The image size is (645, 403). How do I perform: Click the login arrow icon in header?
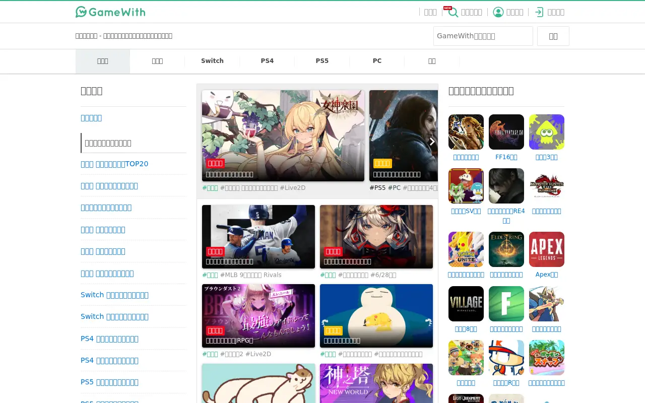(x=539, y=12)
